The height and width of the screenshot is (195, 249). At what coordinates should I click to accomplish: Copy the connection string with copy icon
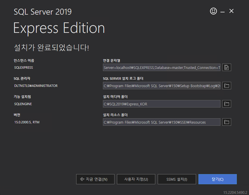(x=226, y=67)
